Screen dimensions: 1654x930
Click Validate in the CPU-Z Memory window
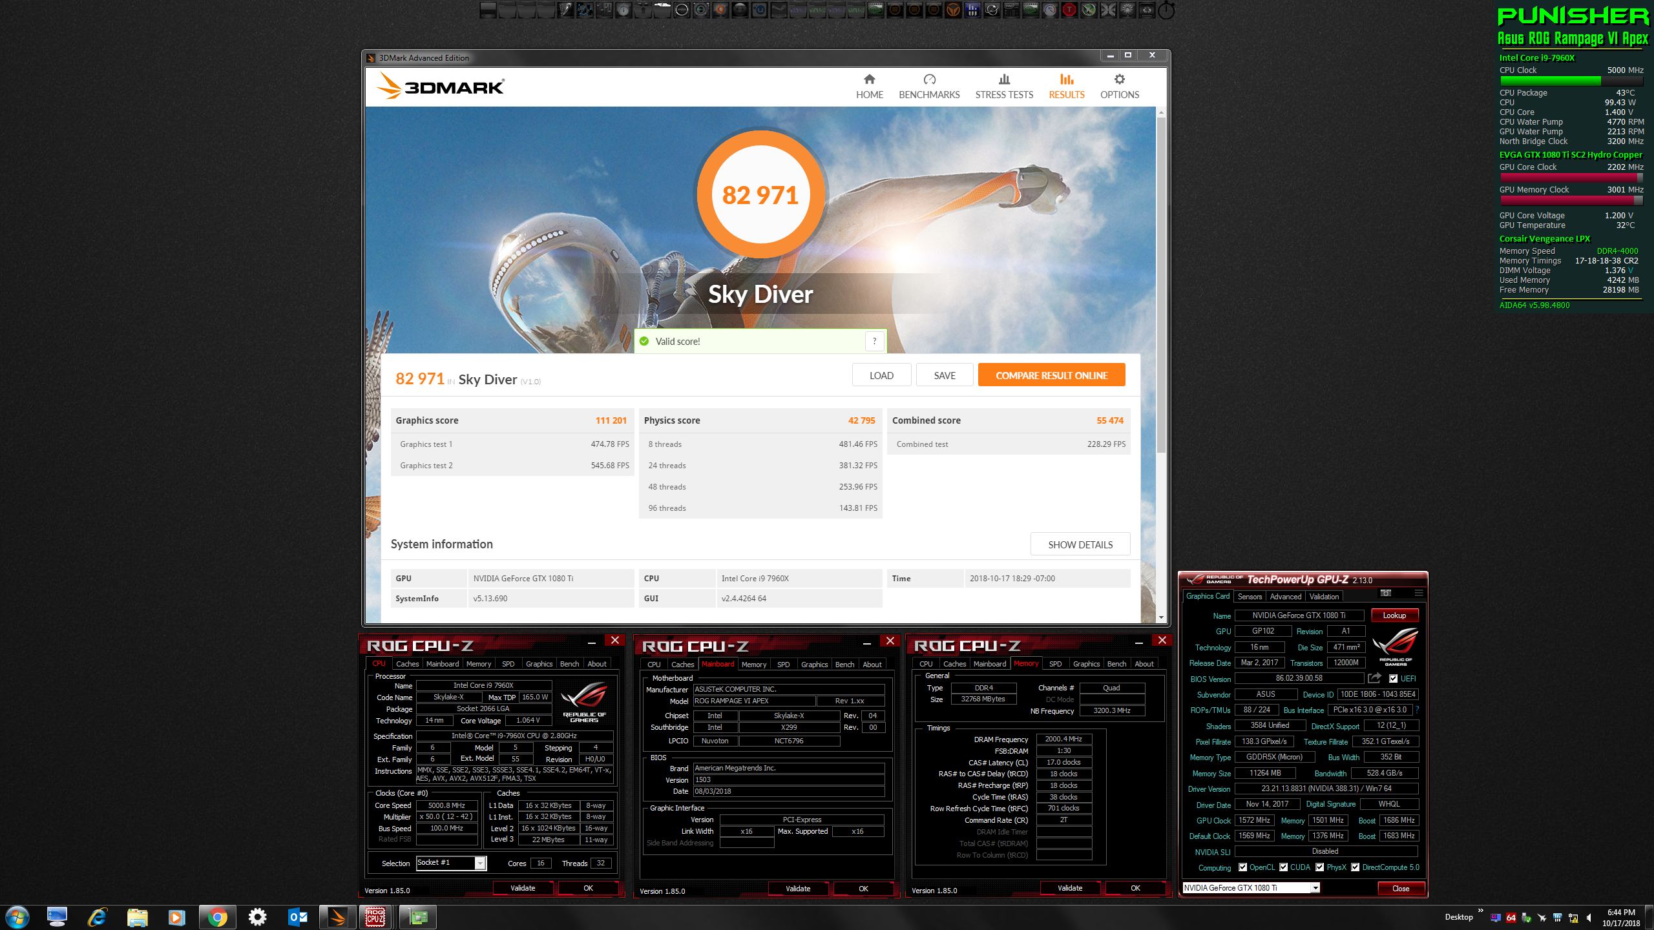coord(1070,888)
